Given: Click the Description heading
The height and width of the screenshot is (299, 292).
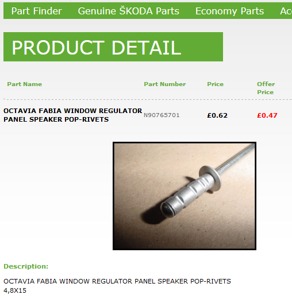Looking at the screenshot, I should click(26, 266).
